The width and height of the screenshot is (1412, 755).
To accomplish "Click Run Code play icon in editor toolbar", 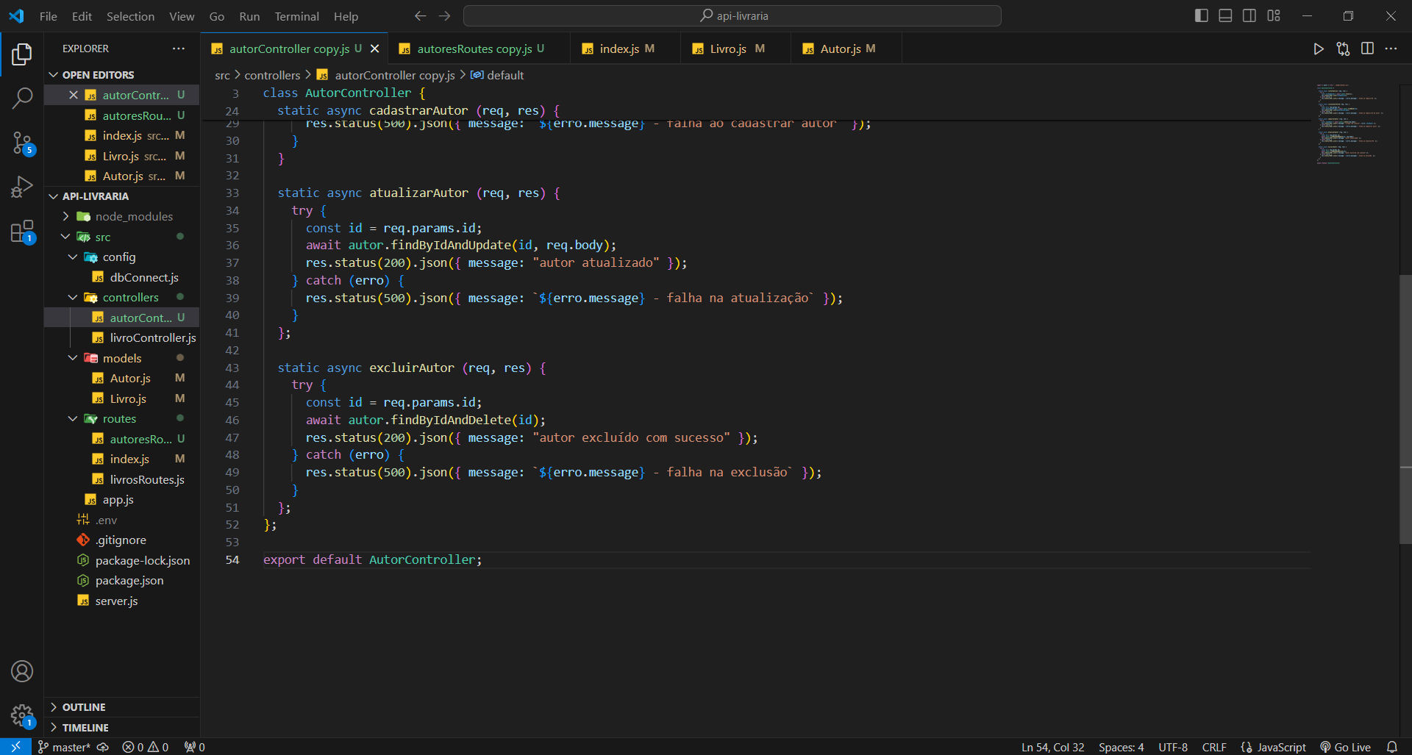I will pos(1319,49).
